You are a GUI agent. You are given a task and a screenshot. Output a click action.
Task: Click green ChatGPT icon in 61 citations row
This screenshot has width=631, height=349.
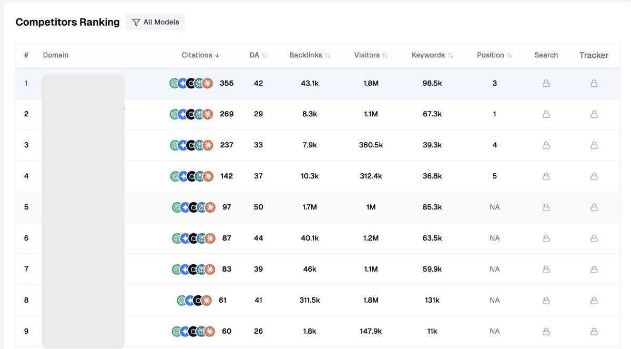coord(182,301)
